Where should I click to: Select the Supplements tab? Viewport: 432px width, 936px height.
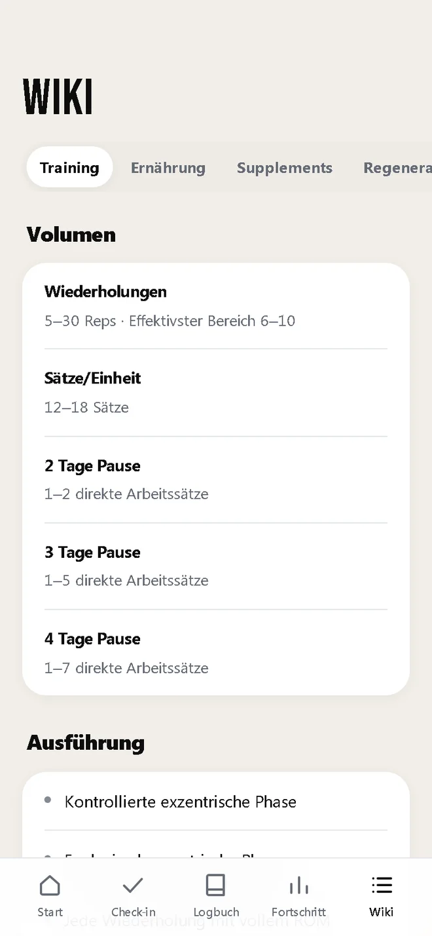point(285,167)
